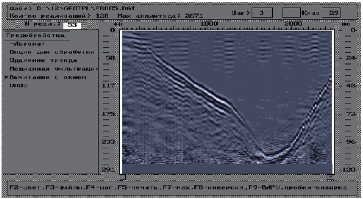This screenshot has height=199, width=363.
Task: Click the file path D:\12\GEOTPL\PR005.DAT
Action: pyautogui.click(x=84, y=8)
